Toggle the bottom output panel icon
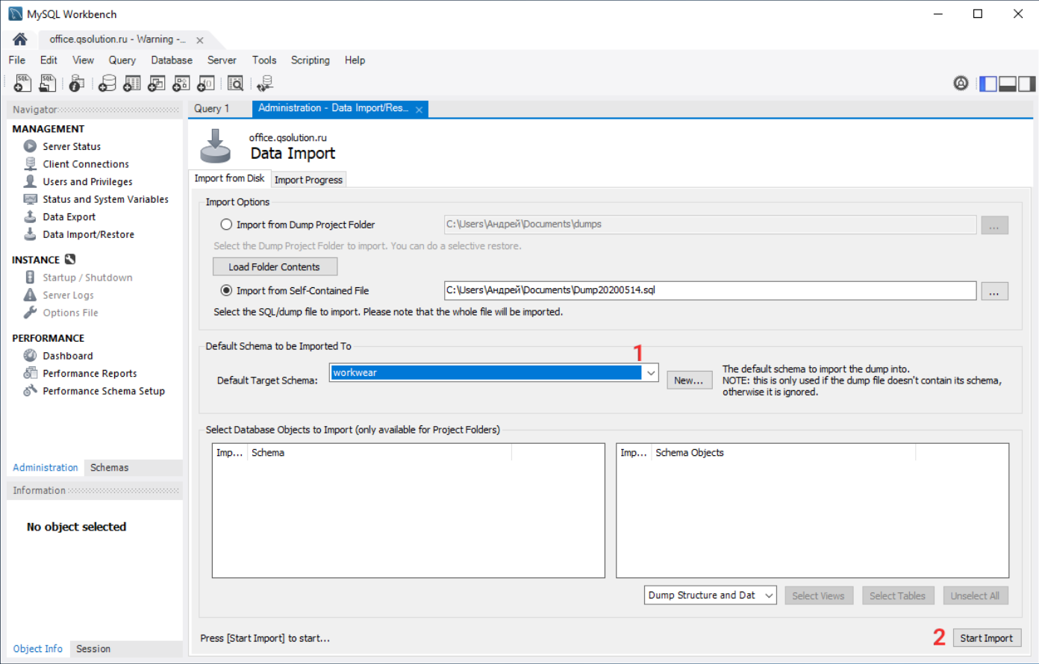The image size is (1039, 664). pos(1007,84)
